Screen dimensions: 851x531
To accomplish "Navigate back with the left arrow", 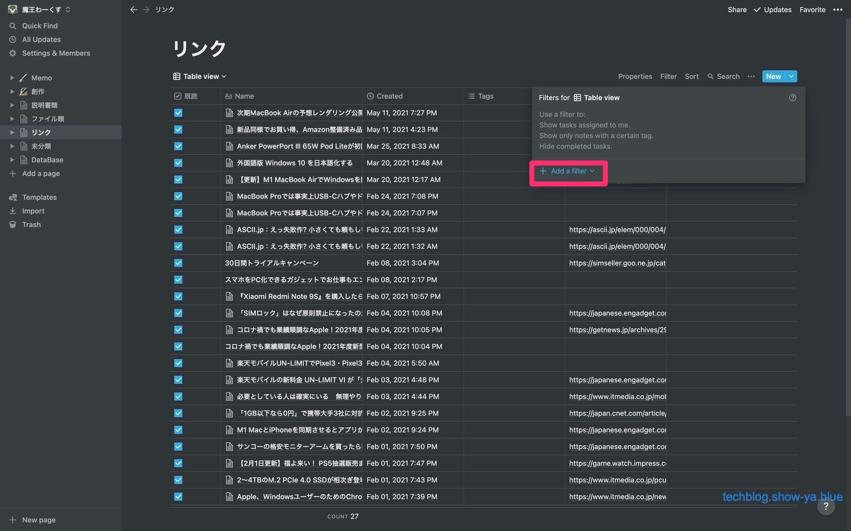I will (x=133, y=10).
